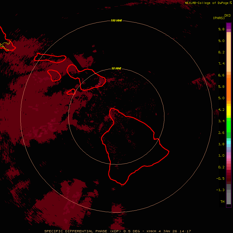
Task: Select the 5.0 scale value
Action: 221,98
